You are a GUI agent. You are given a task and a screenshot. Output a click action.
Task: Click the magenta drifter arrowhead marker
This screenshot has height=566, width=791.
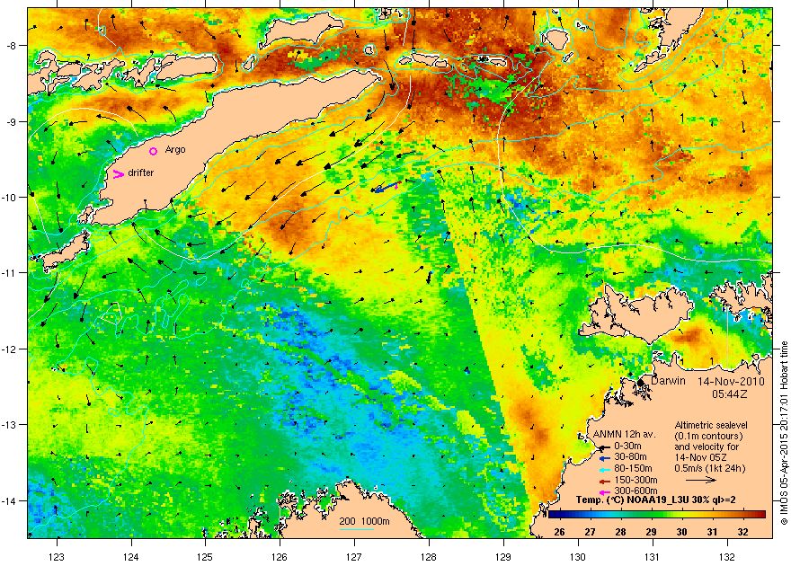click(118, 174)
